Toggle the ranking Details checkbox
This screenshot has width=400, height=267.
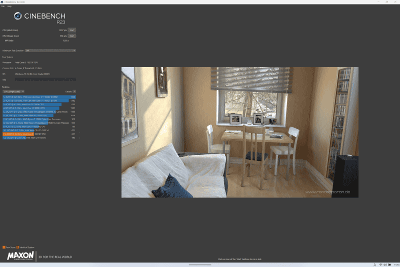pos(74,92)
